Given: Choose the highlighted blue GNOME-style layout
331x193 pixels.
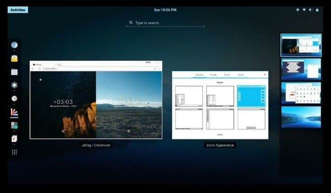Looking at the screenshot, I should click(251, 96).
